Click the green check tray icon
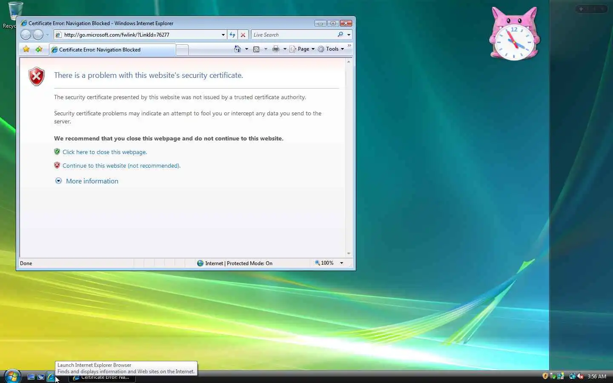The image size is (613, 383). [553, 376]
